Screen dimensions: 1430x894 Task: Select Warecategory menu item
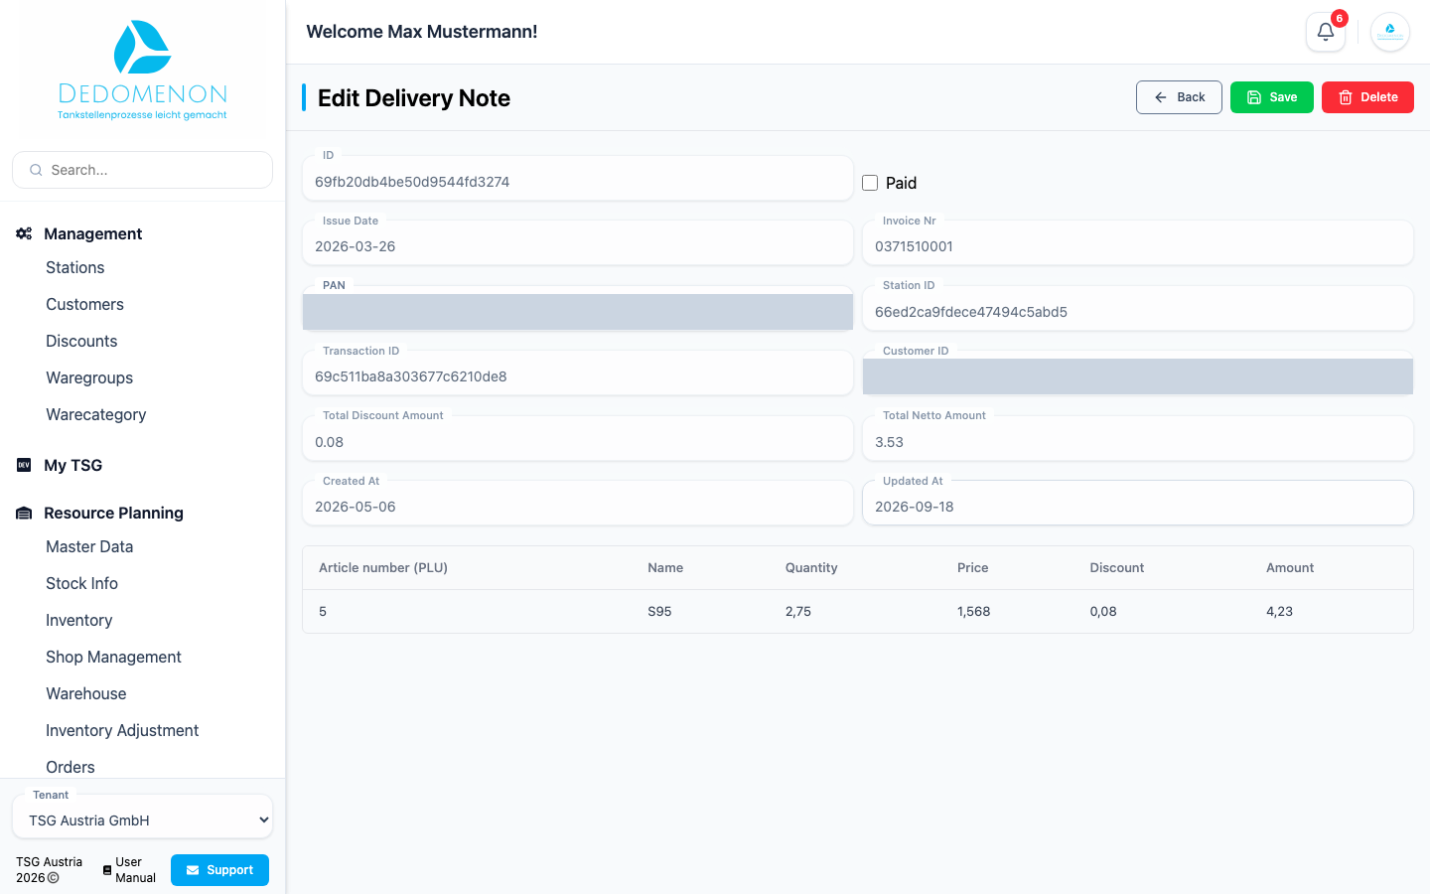(96, 414)
